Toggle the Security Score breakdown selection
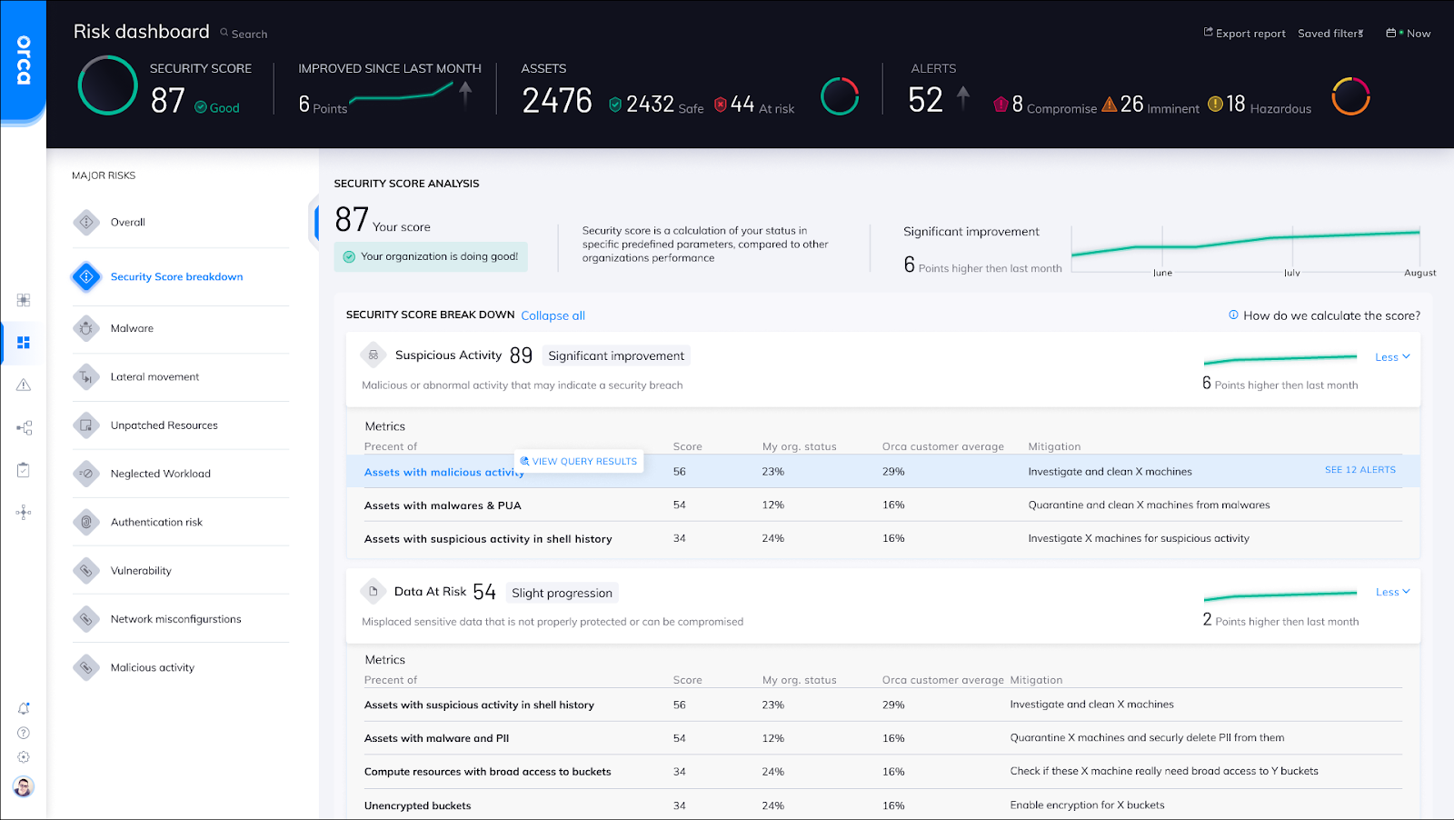The image size is (1454, 820). point(176,276)
